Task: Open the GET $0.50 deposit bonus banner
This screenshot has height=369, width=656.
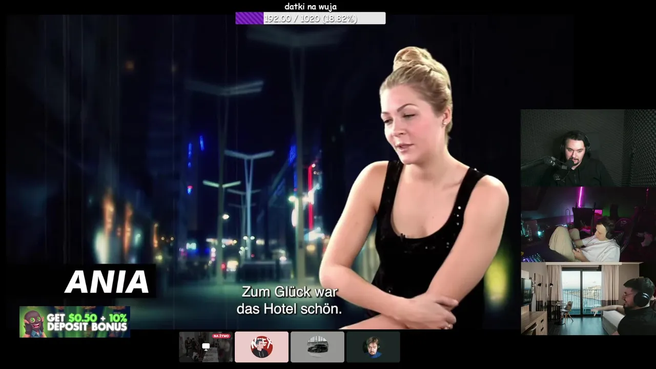Action: (75, 322)
